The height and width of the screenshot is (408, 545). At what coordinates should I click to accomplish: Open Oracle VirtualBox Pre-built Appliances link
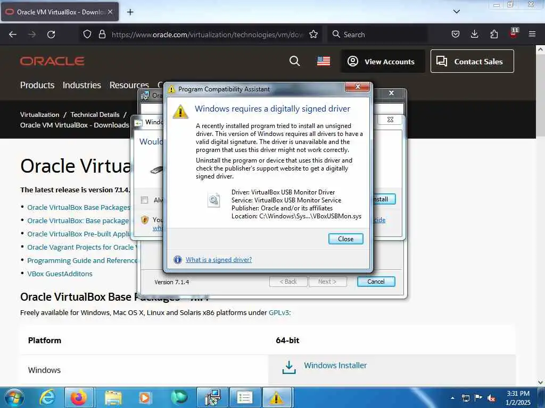pos(79,234)
